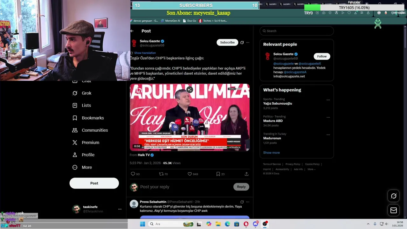Open the taskinefe account switcher menu
The width and height of the screenshot is (407, 229).
pyautogui.click(x=120, y=209)
